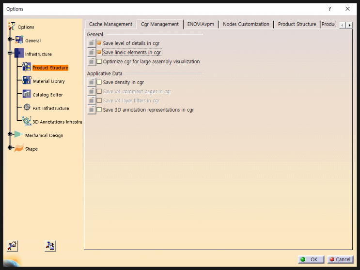Select General label in the tree
This screenshot has height=270, width=360.
(x=33, y=41)
